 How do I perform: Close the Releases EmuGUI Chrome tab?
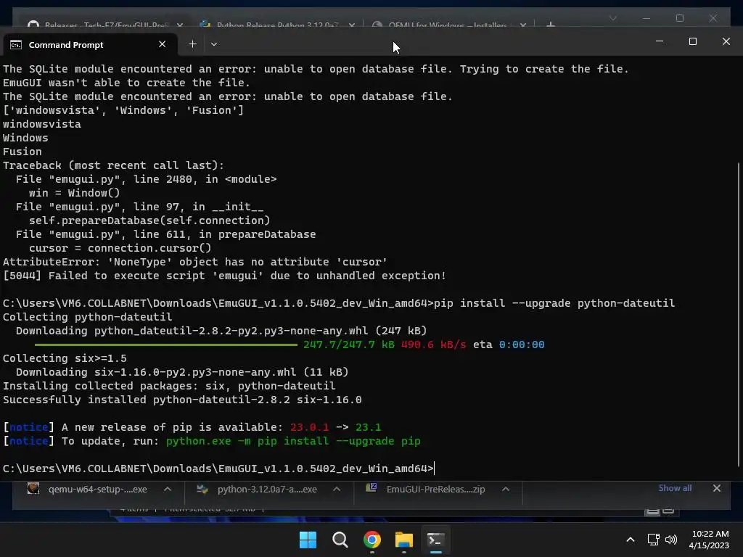click(180, 25)
